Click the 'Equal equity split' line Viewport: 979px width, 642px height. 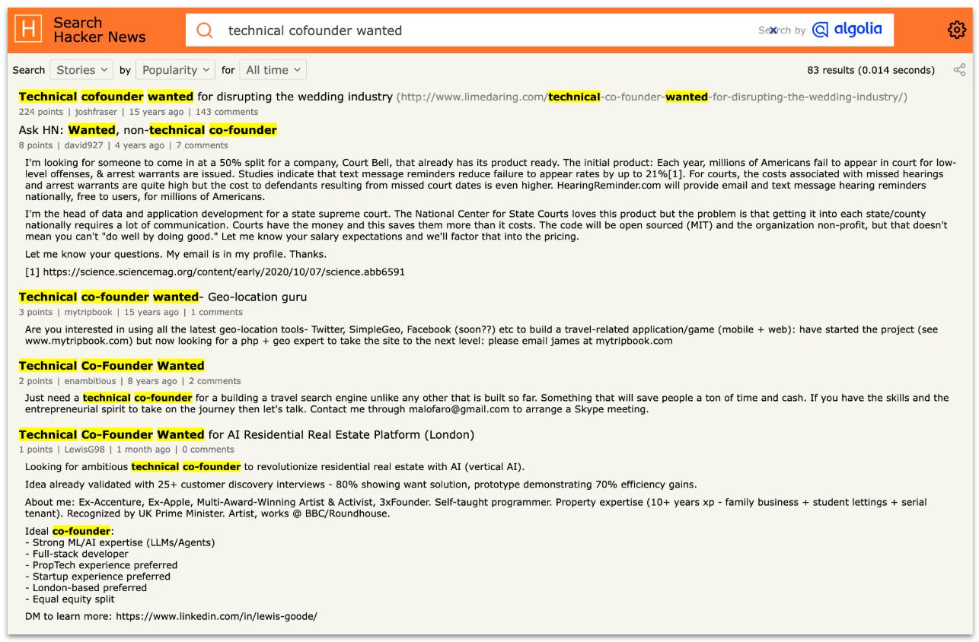pos(70,599)
